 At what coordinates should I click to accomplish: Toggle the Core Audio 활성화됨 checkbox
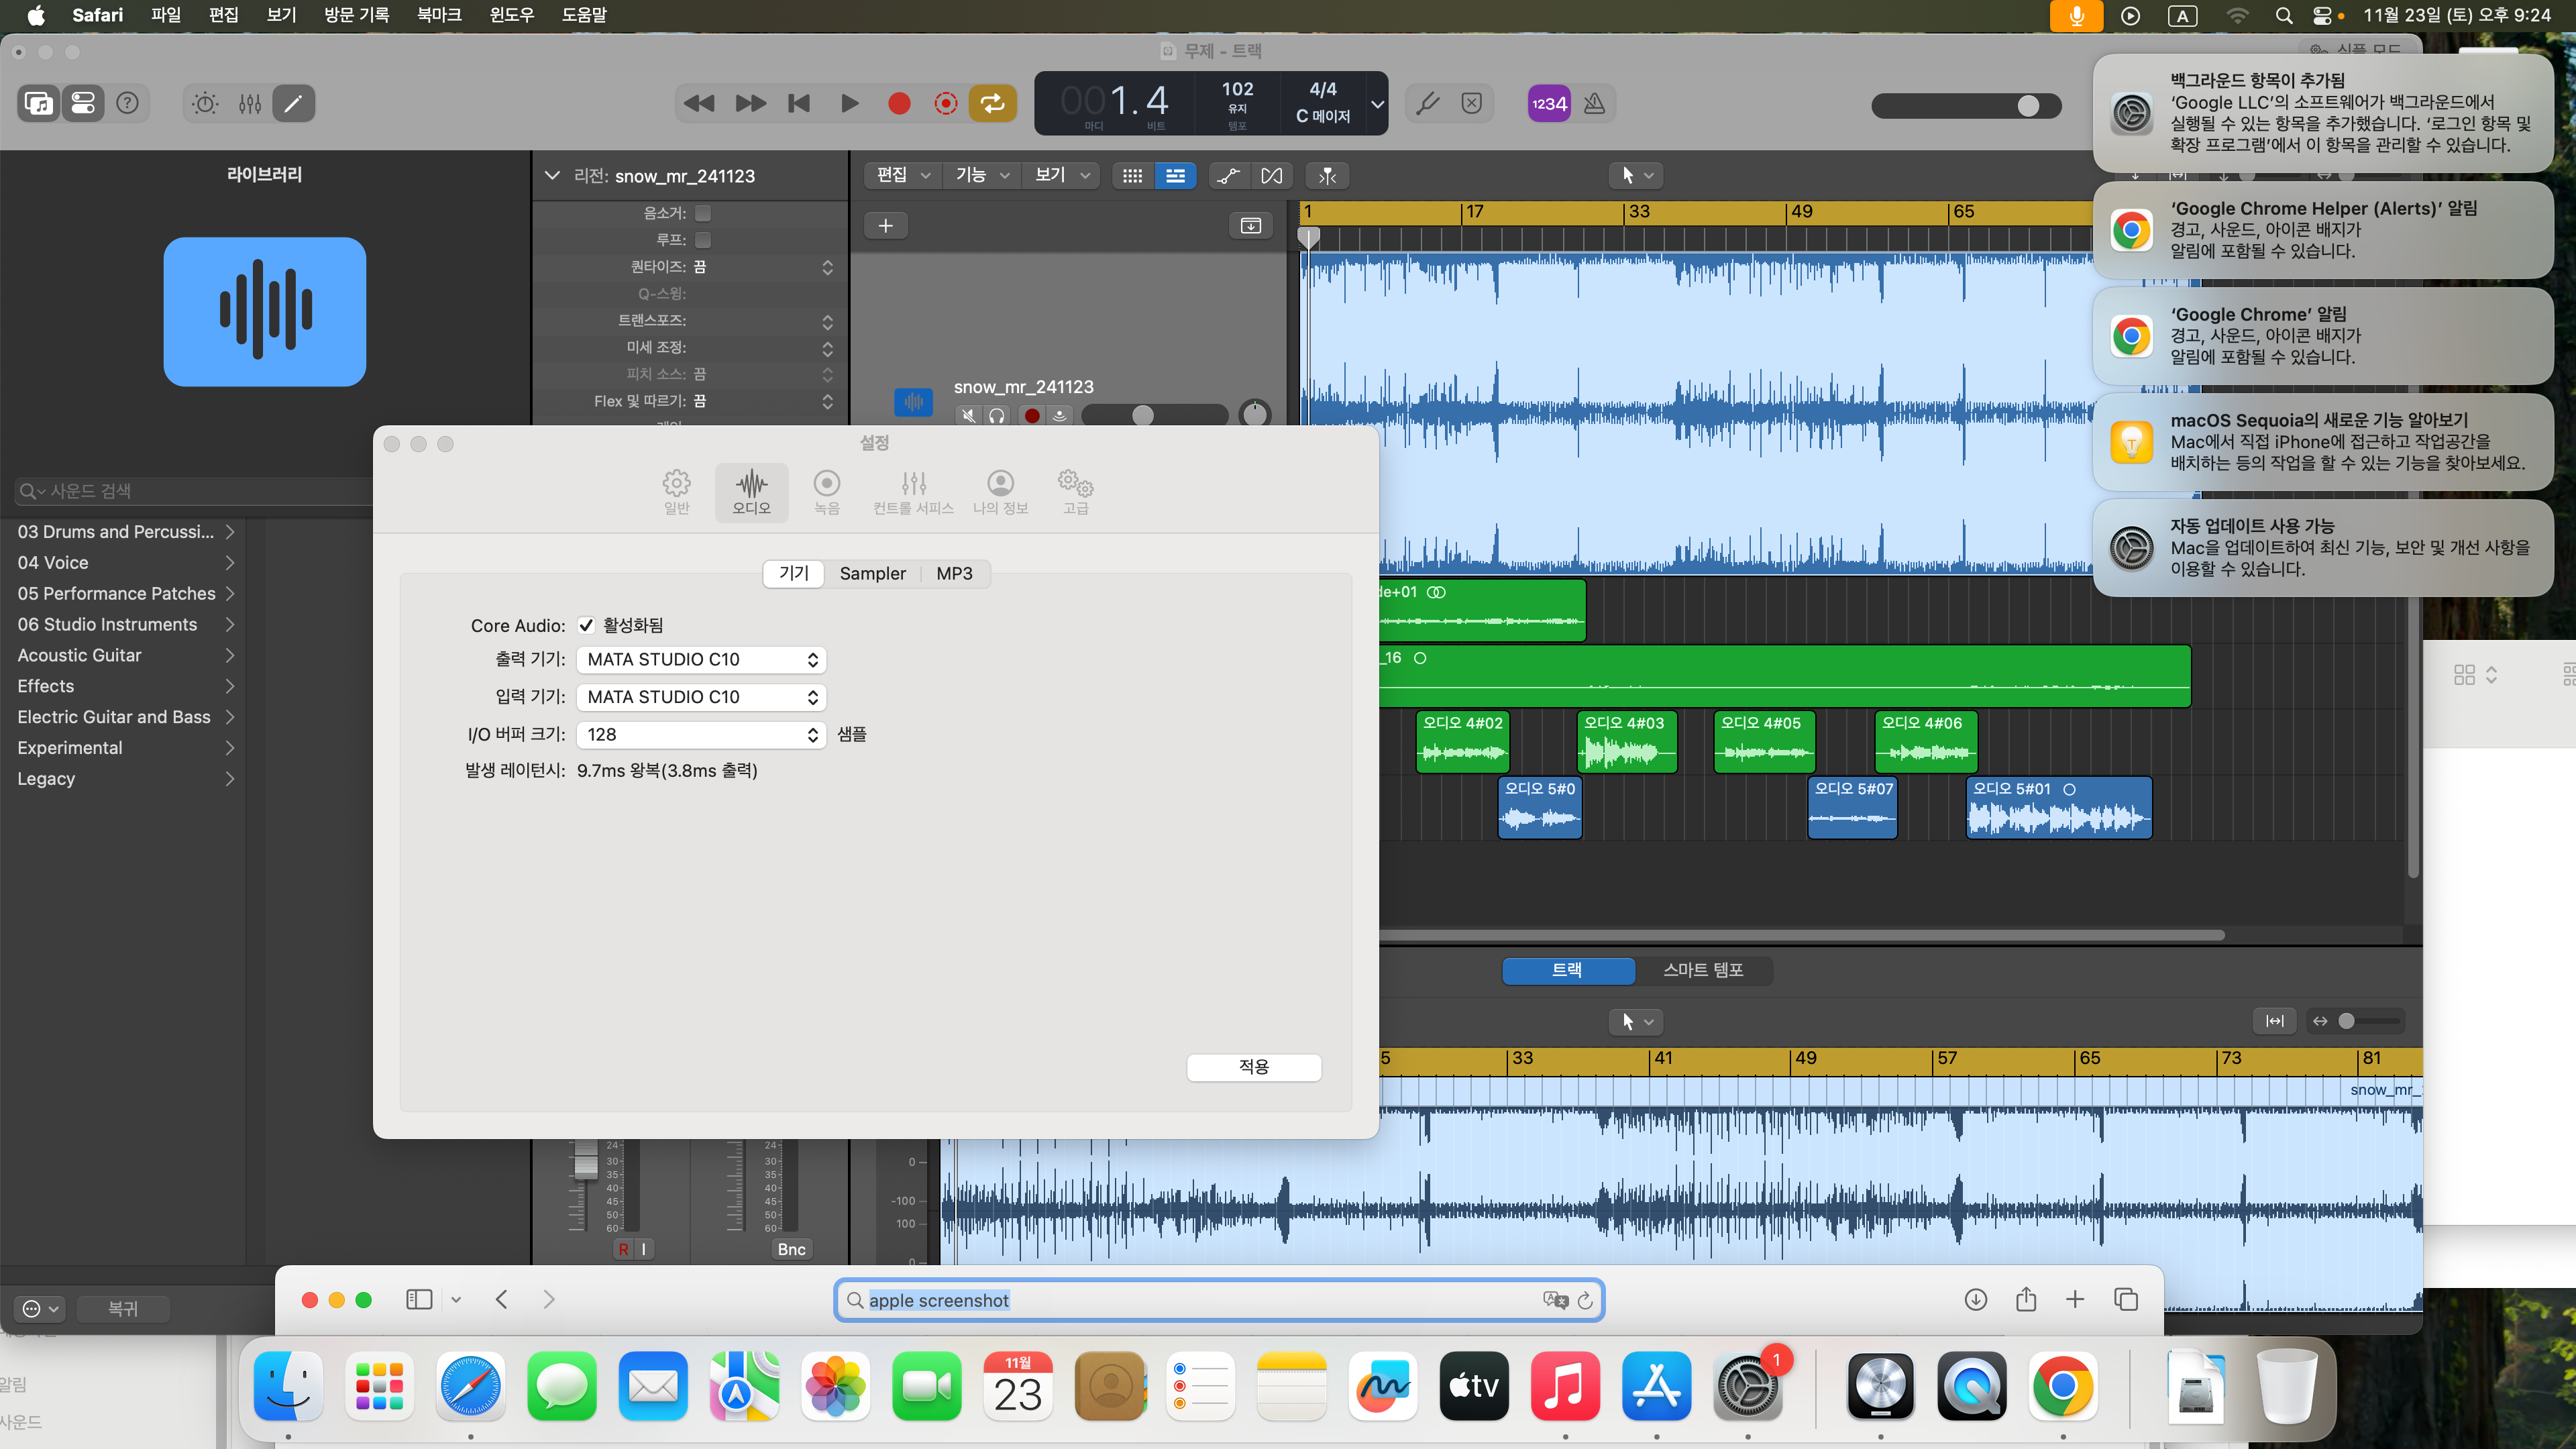[x=586, y=625]
